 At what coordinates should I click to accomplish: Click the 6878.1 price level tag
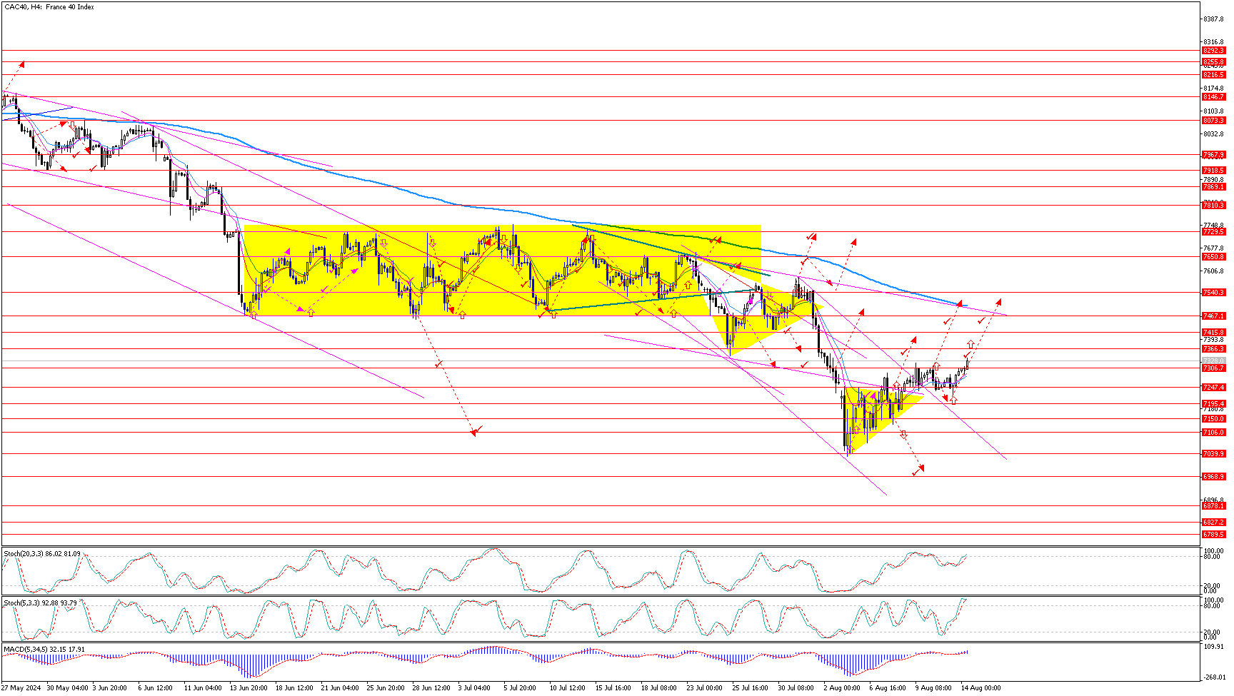pos(1213,505)
